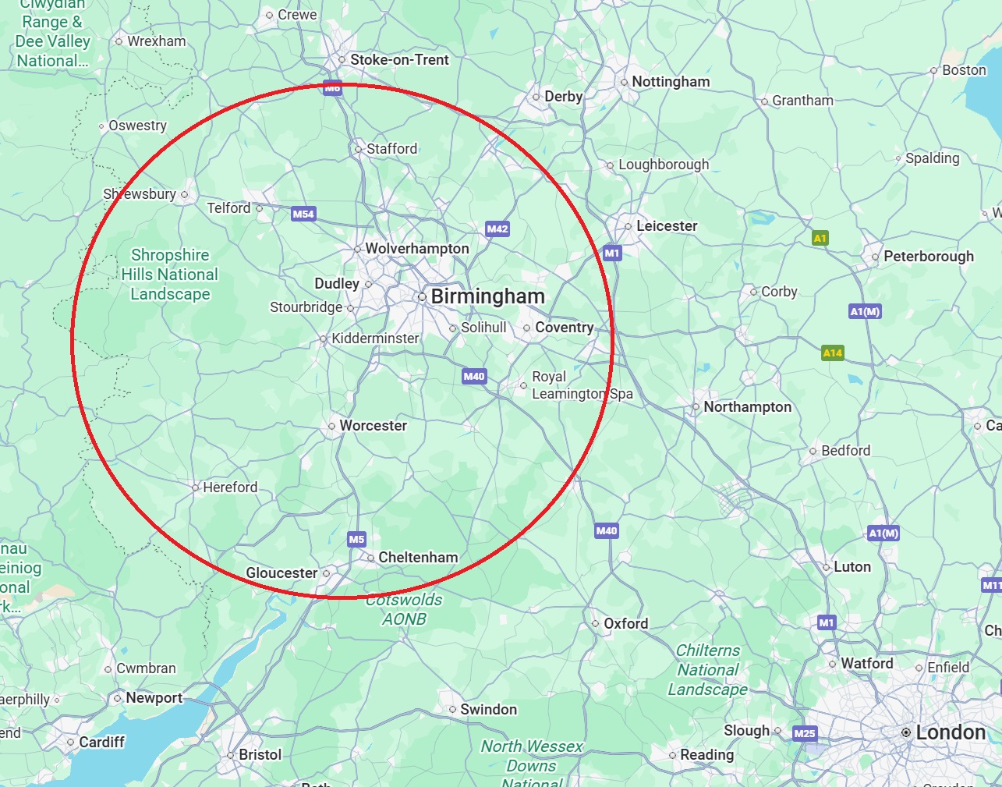Click the Oxford place marker

[x=595, y=624]
